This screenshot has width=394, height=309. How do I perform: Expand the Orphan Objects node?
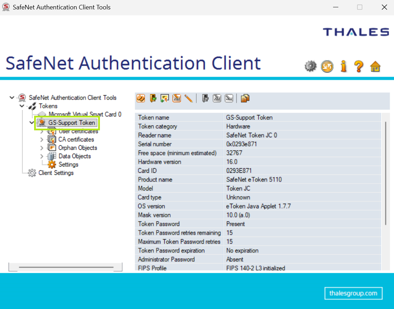[x=42, y=148]
